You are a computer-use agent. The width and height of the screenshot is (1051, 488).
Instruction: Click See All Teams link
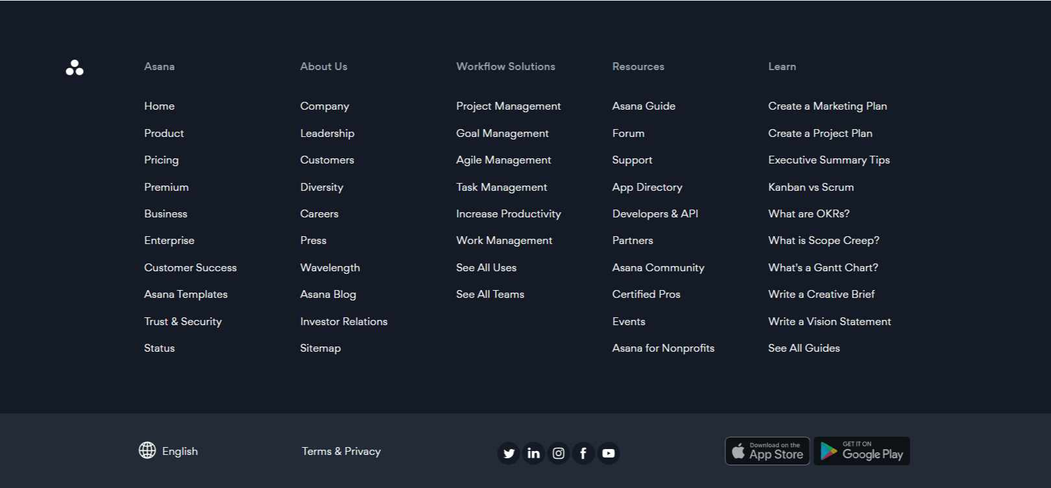490,294
